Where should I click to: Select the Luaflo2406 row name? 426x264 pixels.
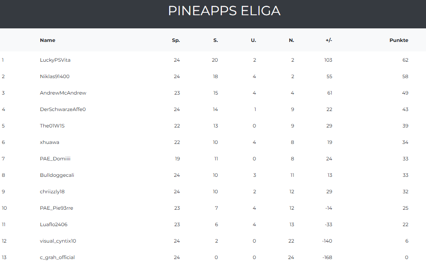coord(54,225)
